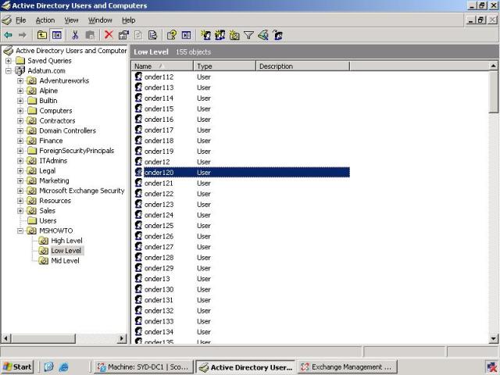The height and width of the screenshot is (375, 500).
Task: Click the MMC console icon beside File menu
Action: coord(7,20)
